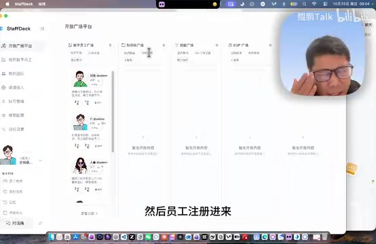Click the sidebar digital employee avatar with laptop

click(7, 155)
